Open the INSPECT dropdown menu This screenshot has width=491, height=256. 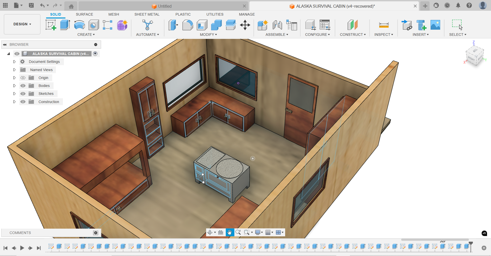coord(384,35)
